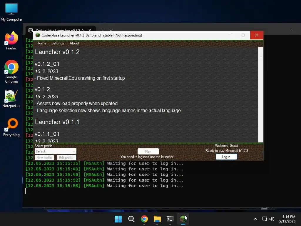Open the About menu in the launcher
Image resolution: width=301 pixels, height=226 pixels.
(x=74, y=43)
